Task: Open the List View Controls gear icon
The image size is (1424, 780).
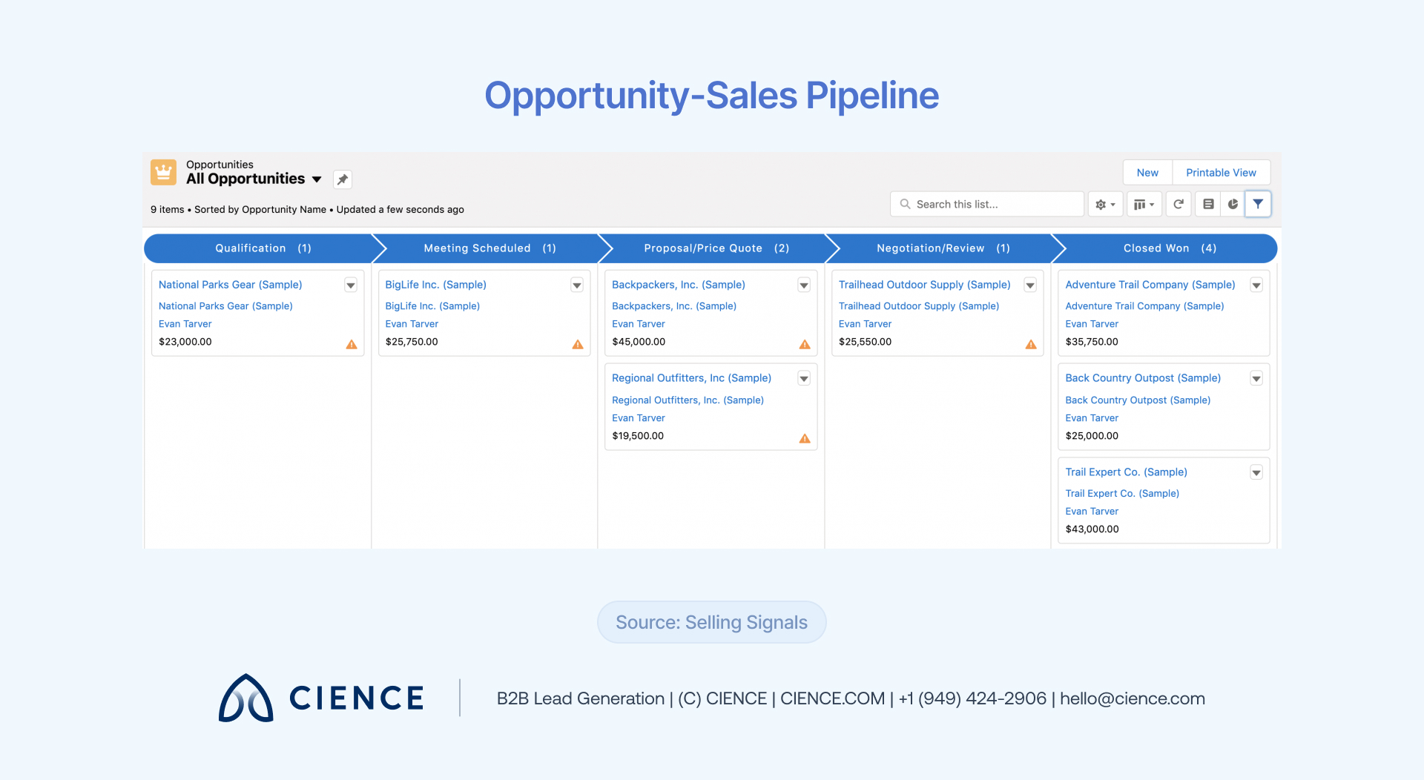Action: pos(1104,204)
